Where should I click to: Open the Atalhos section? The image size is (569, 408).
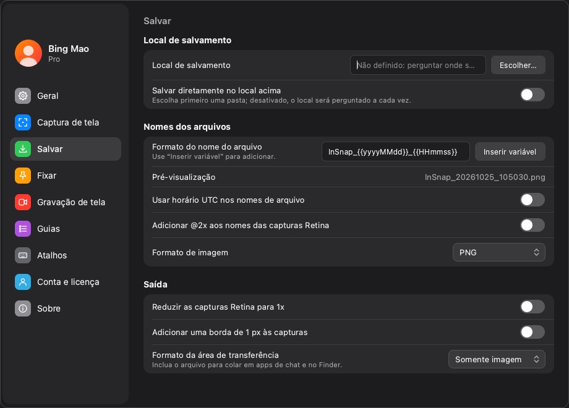click(x=66, y=255)
